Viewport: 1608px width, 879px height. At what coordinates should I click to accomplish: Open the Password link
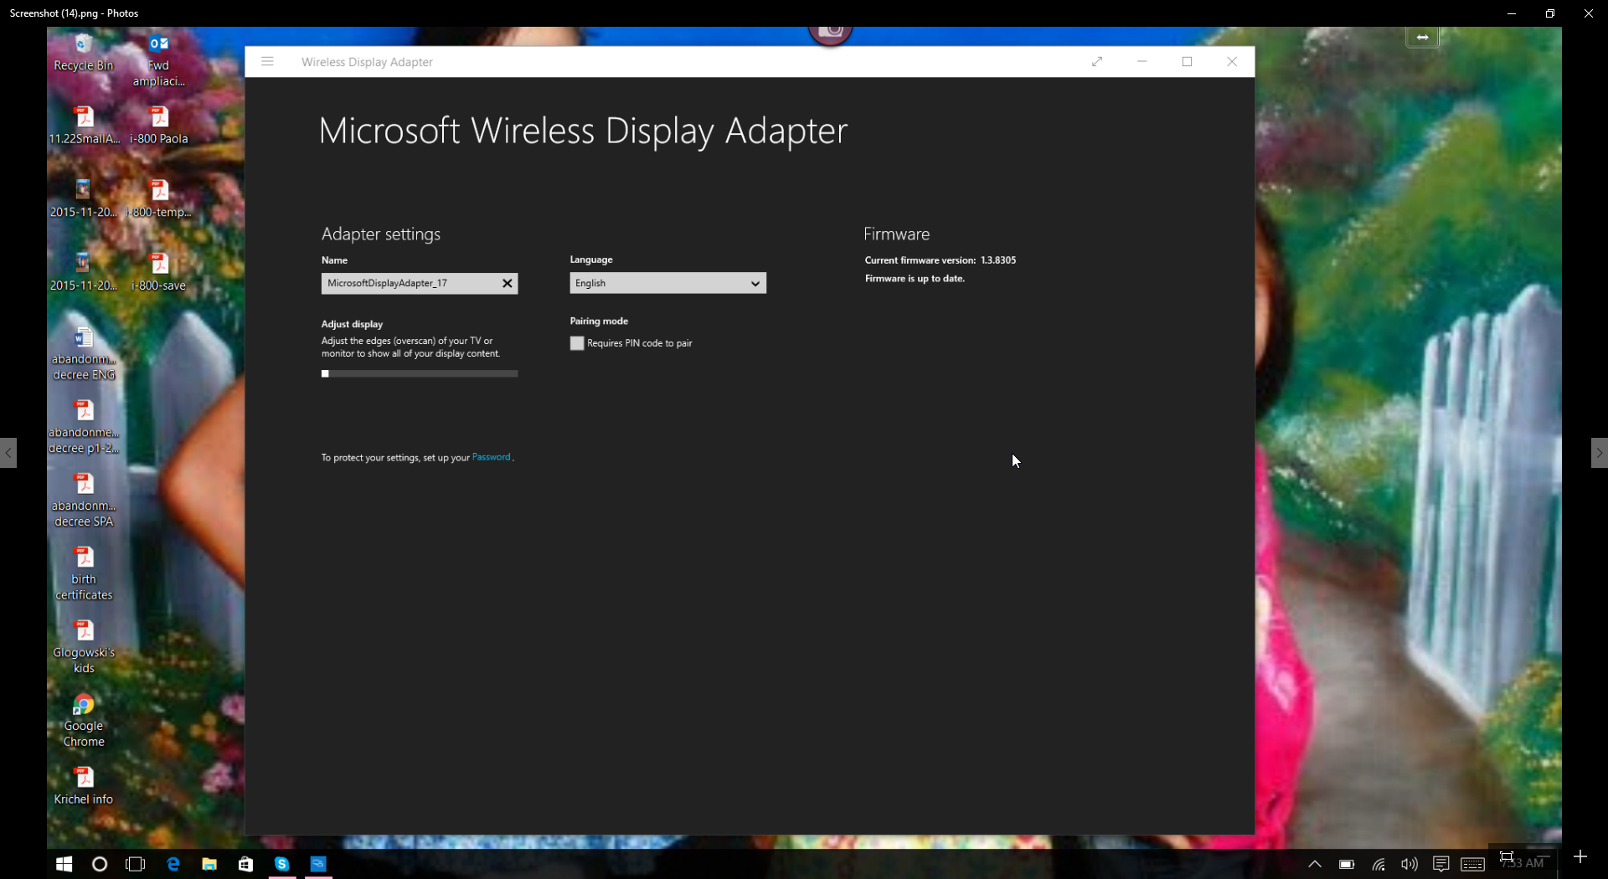[491, 457]
